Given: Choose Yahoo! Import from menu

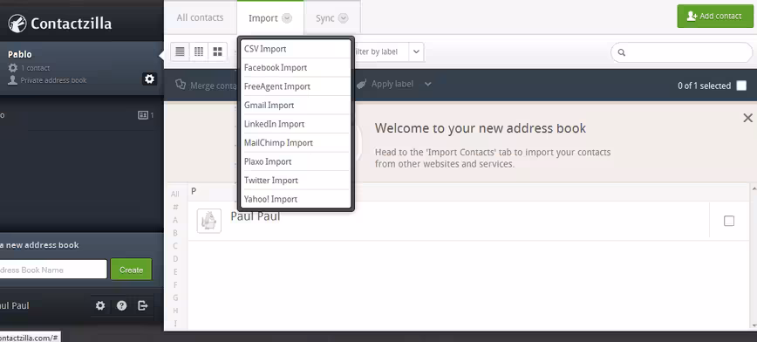Looking at the screenshot, I should coord(296,199).
